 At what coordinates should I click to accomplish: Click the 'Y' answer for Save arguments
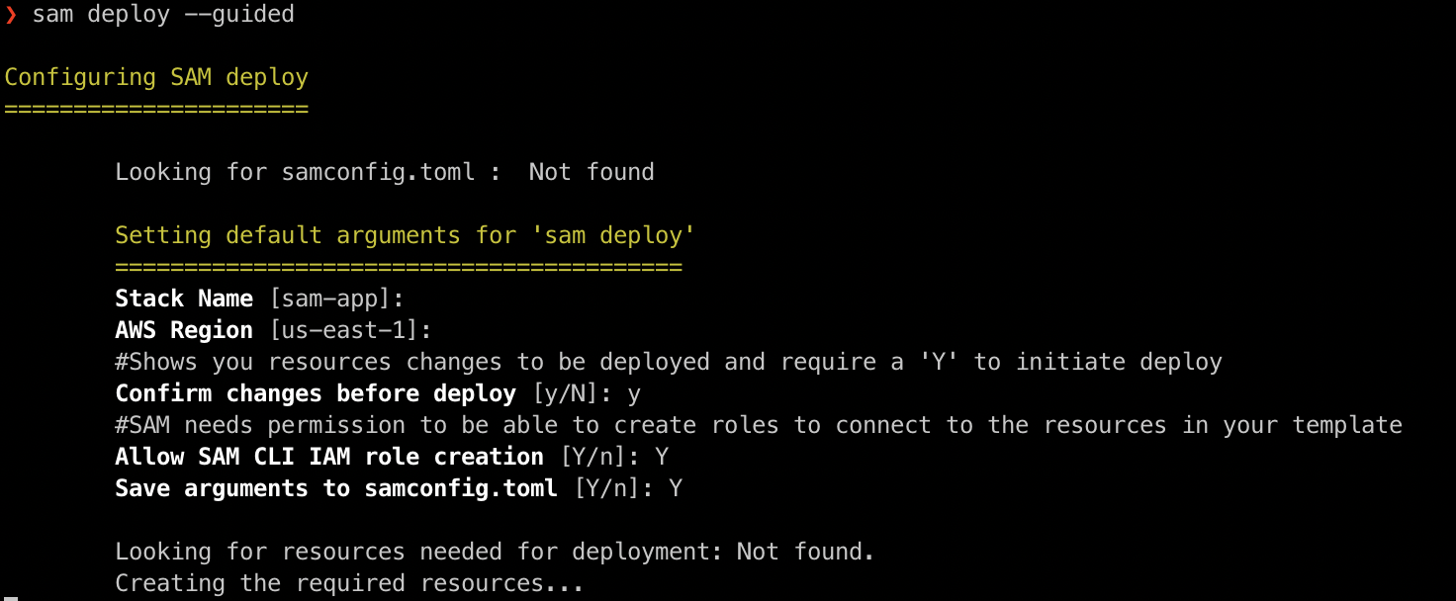pyautogui.click(x=676, y=488)
